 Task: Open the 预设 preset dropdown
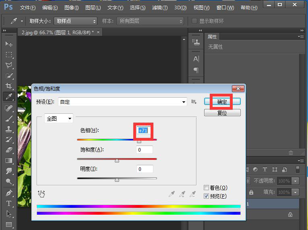tap(122, 102)
